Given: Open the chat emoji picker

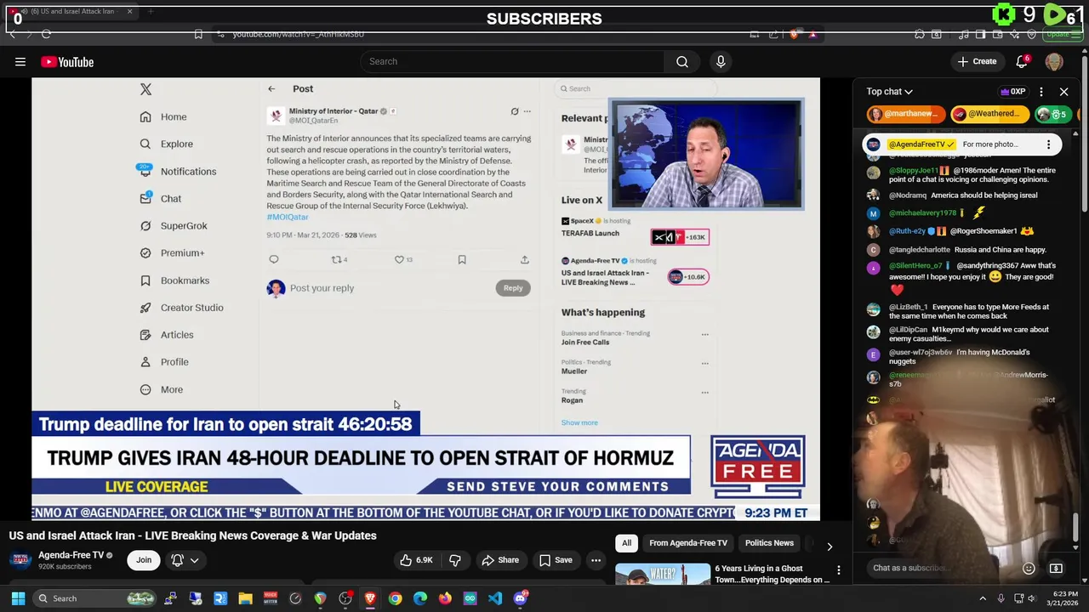Looking at the screenshot, I should click(x=1029, y=568).
